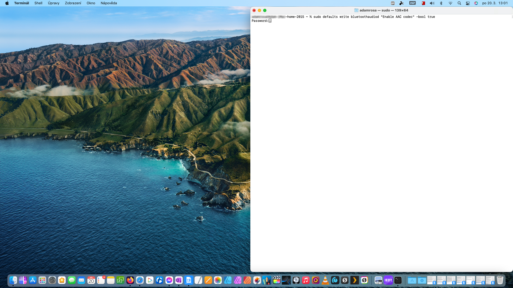Open Final Cut Pro in Dock
The image size is (513, 288).
coord(277,280)
